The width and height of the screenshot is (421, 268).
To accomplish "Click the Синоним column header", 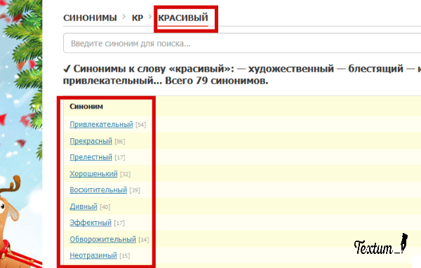I will (86, 107).
